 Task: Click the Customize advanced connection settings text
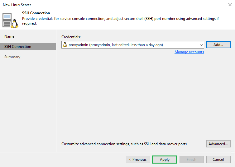click(124, 144)
